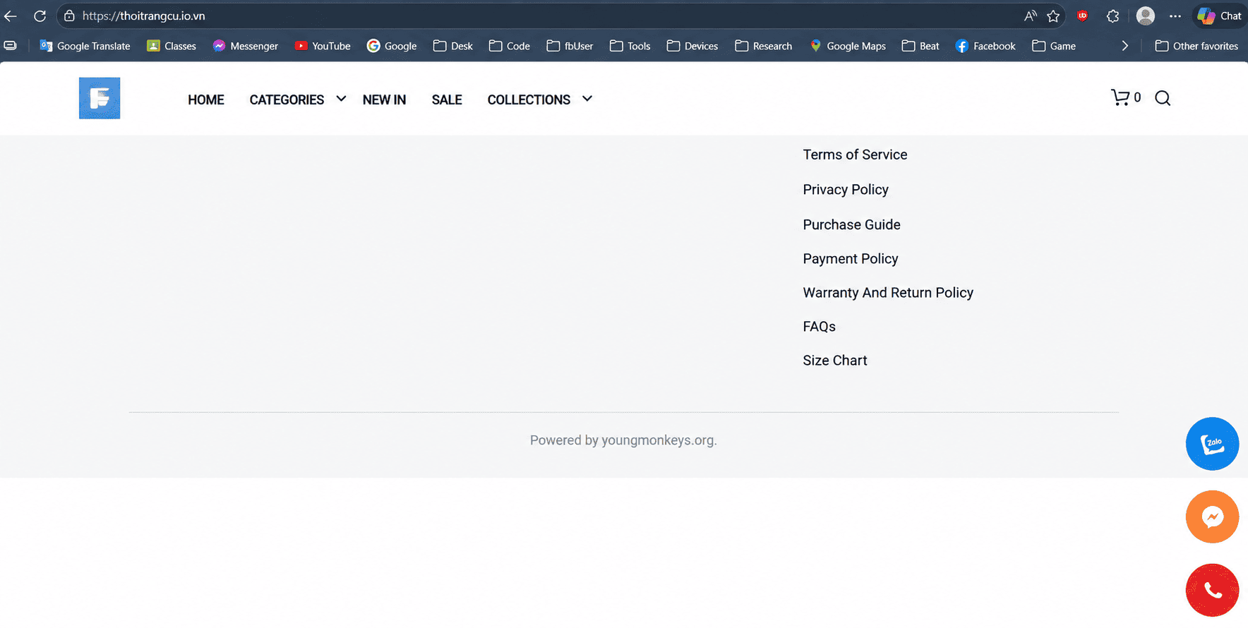Open the Warranty And Return Policy link

click(x=888, y=293)
